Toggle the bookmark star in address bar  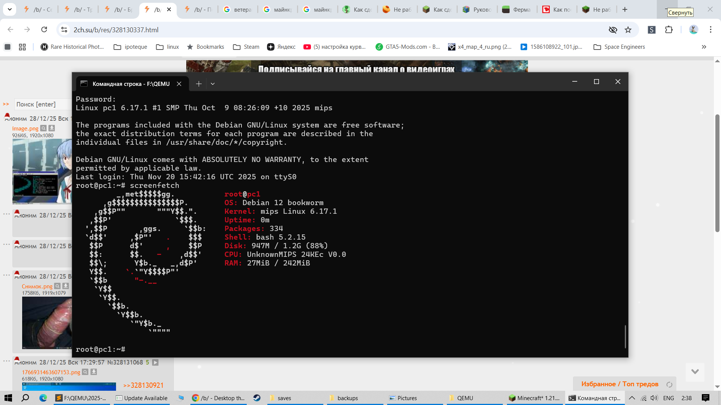pyautogui.click(x=628, y=30)
